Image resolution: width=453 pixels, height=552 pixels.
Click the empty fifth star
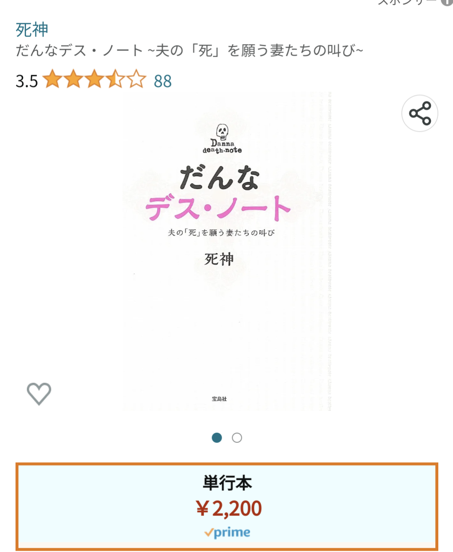pyautogui.click(x=136, y=80)
